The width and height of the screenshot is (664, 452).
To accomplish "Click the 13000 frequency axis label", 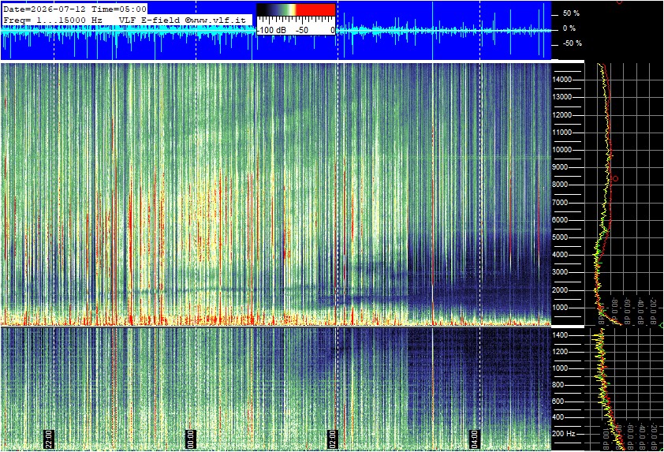I will pyautogui.click(x=562, y=97).
